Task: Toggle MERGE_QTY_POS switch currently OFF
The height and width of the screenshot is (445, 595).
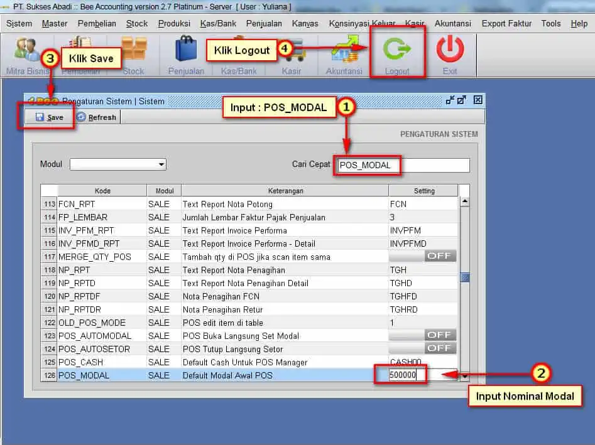Action: tap(423, 256)
